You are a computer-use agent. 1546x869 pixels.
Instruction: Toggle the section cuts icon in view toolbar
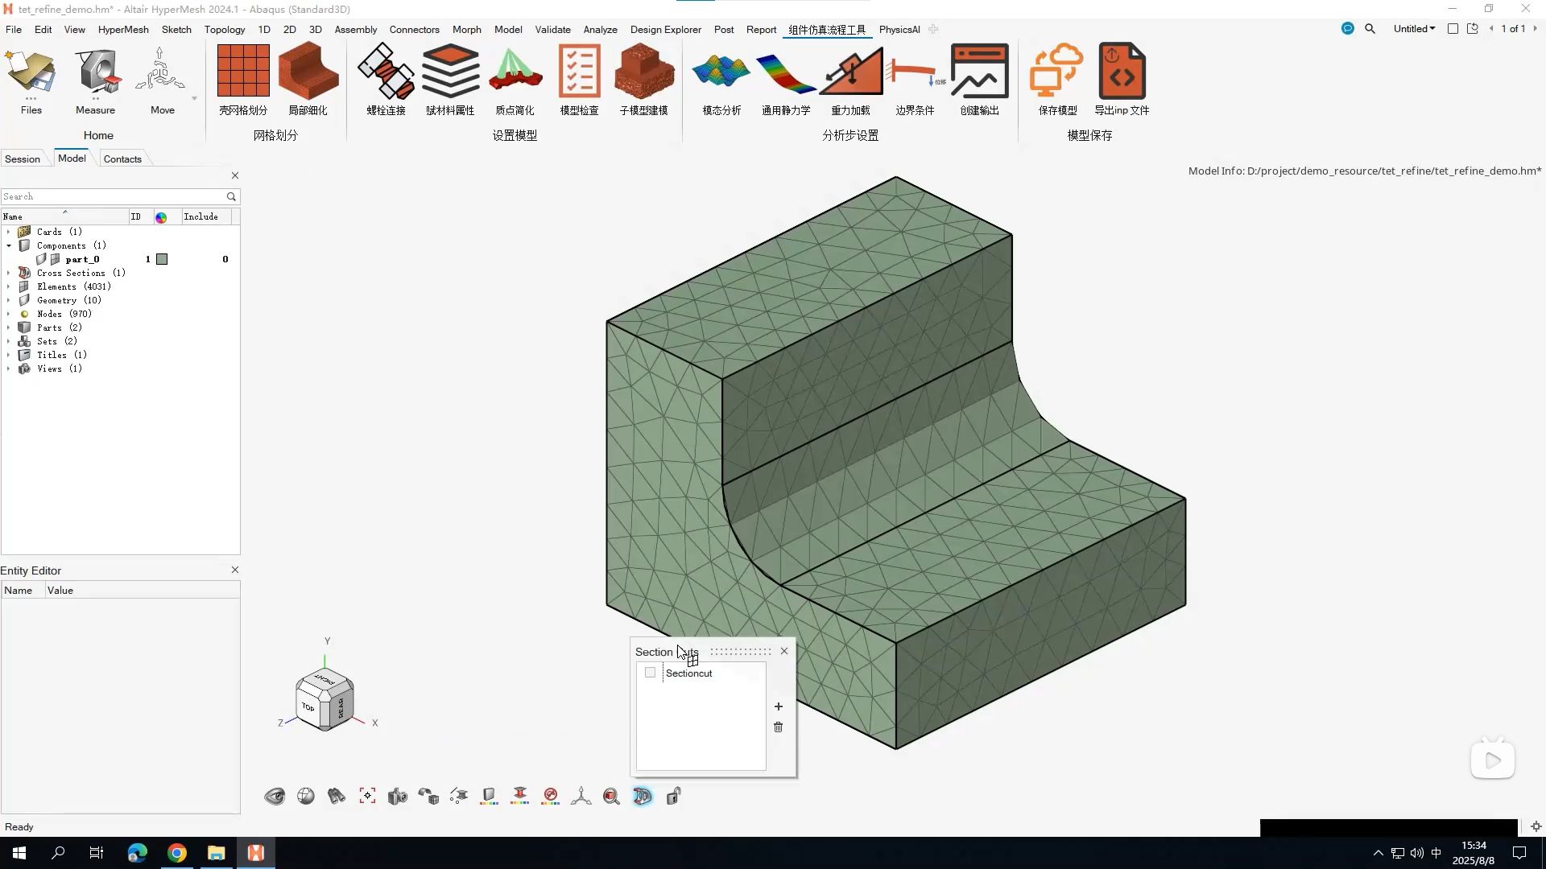(x=643, y=797)
